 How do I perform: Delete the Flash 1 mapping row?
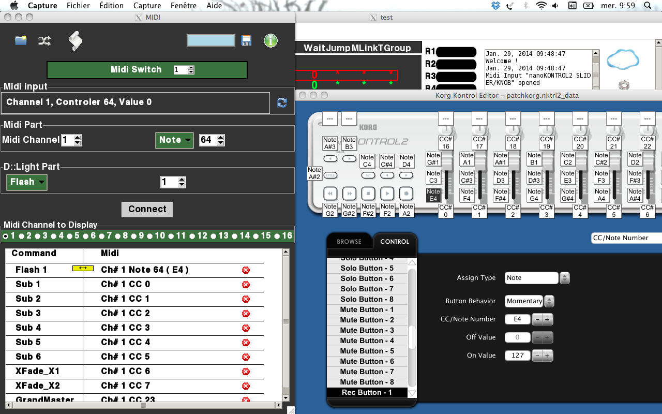246,270
